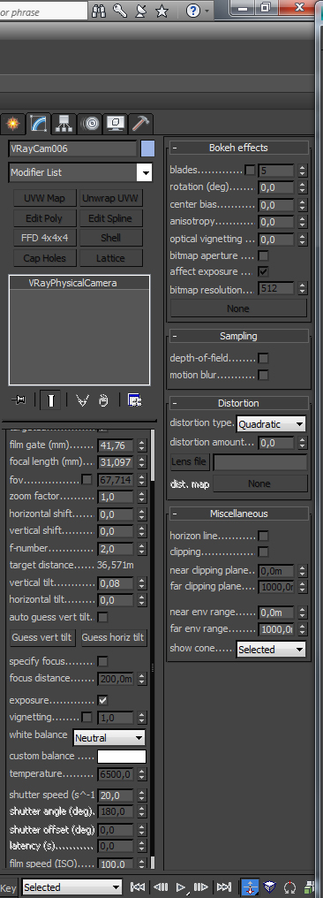Play animation button

click(x=181, y=887)
